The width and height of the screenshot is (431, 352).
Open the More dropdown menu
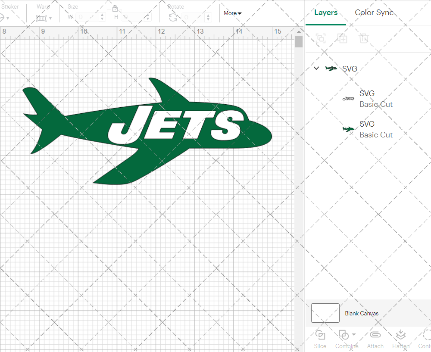click(x=233, y=13)
